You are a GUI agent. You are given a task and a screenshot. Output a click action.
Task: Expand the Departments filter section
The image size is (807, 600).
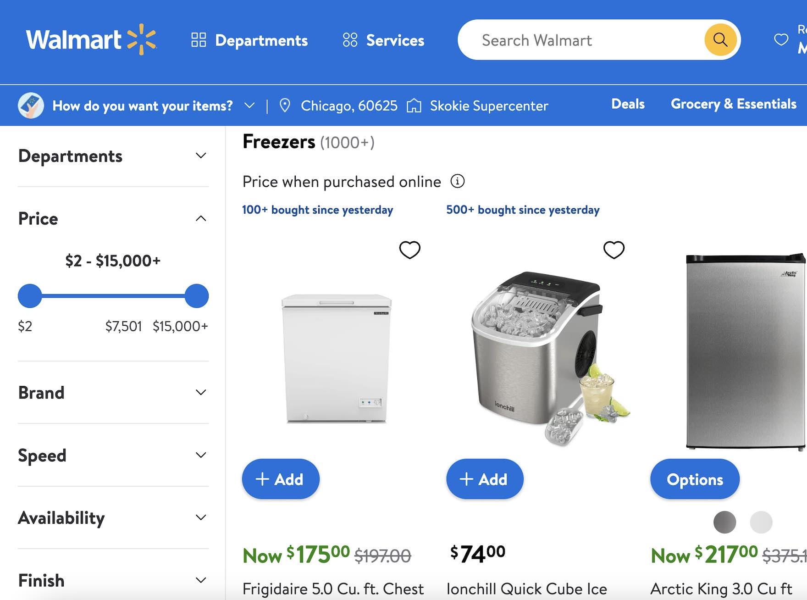(x=201, y=156)
